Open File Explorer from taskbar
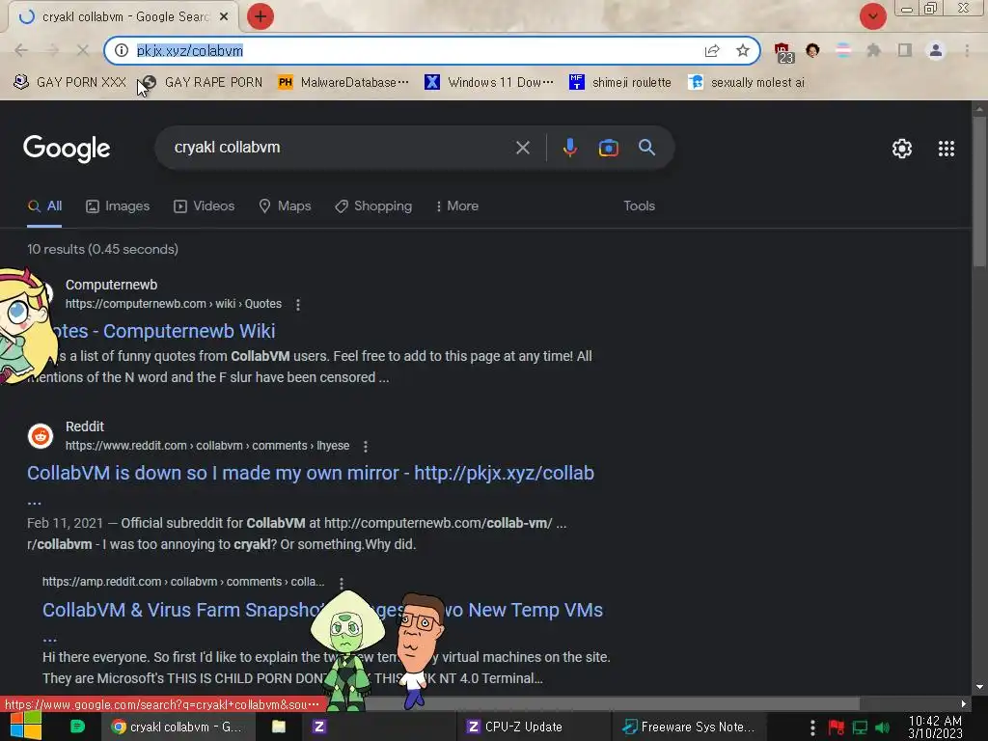988x741 pixels. click(x=279, y=727)
